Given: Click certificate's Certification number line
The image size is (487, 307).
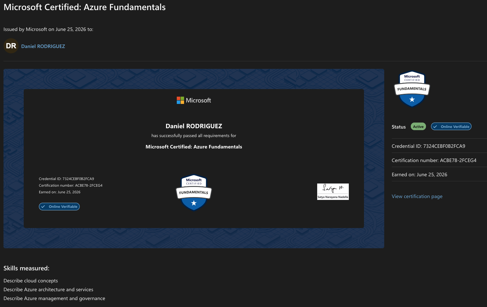Looking at the screenshot, I should [x=71, y=185].
